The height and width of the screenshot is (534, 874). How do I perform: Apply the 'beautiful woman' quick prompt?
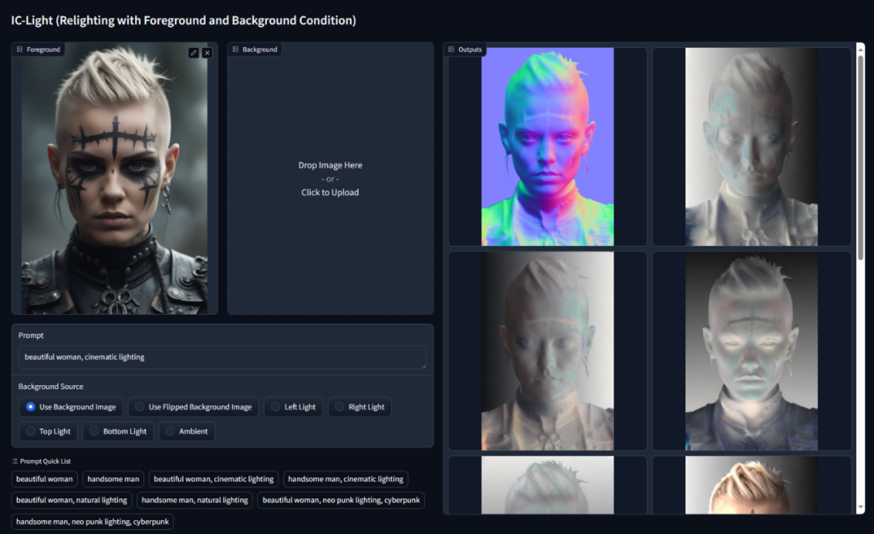click(44, 479)
